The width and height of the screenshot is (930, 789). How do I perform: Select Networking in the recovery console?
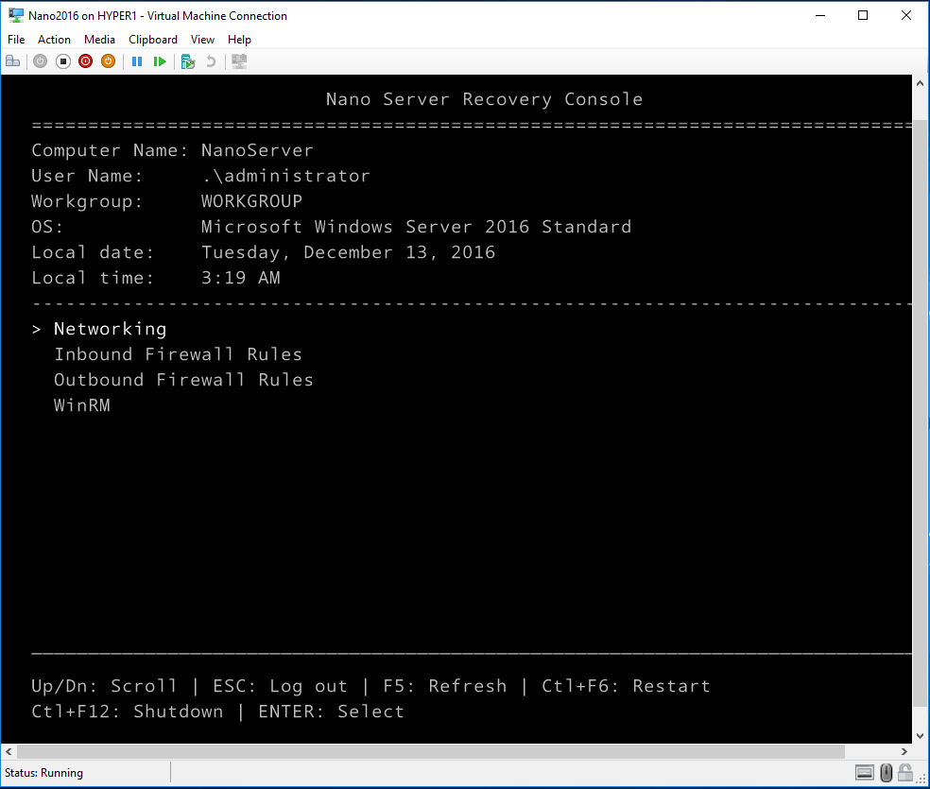110,328
